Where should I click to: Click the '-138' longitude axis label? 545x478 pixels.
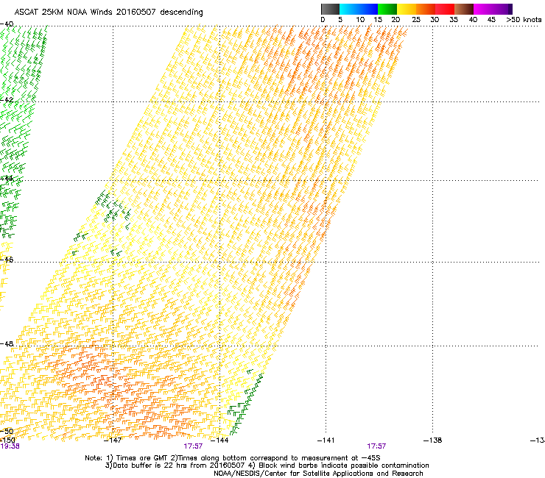(433, 440)
